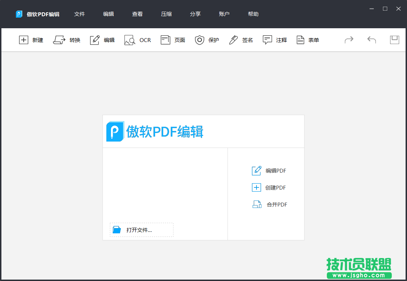The image size is (407, 281).
Task: Run the OCR tool
Action: point(137,40)
